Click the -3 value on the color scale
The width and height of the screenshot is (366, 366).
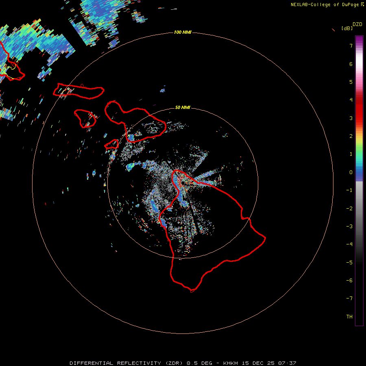pos(349,226)
